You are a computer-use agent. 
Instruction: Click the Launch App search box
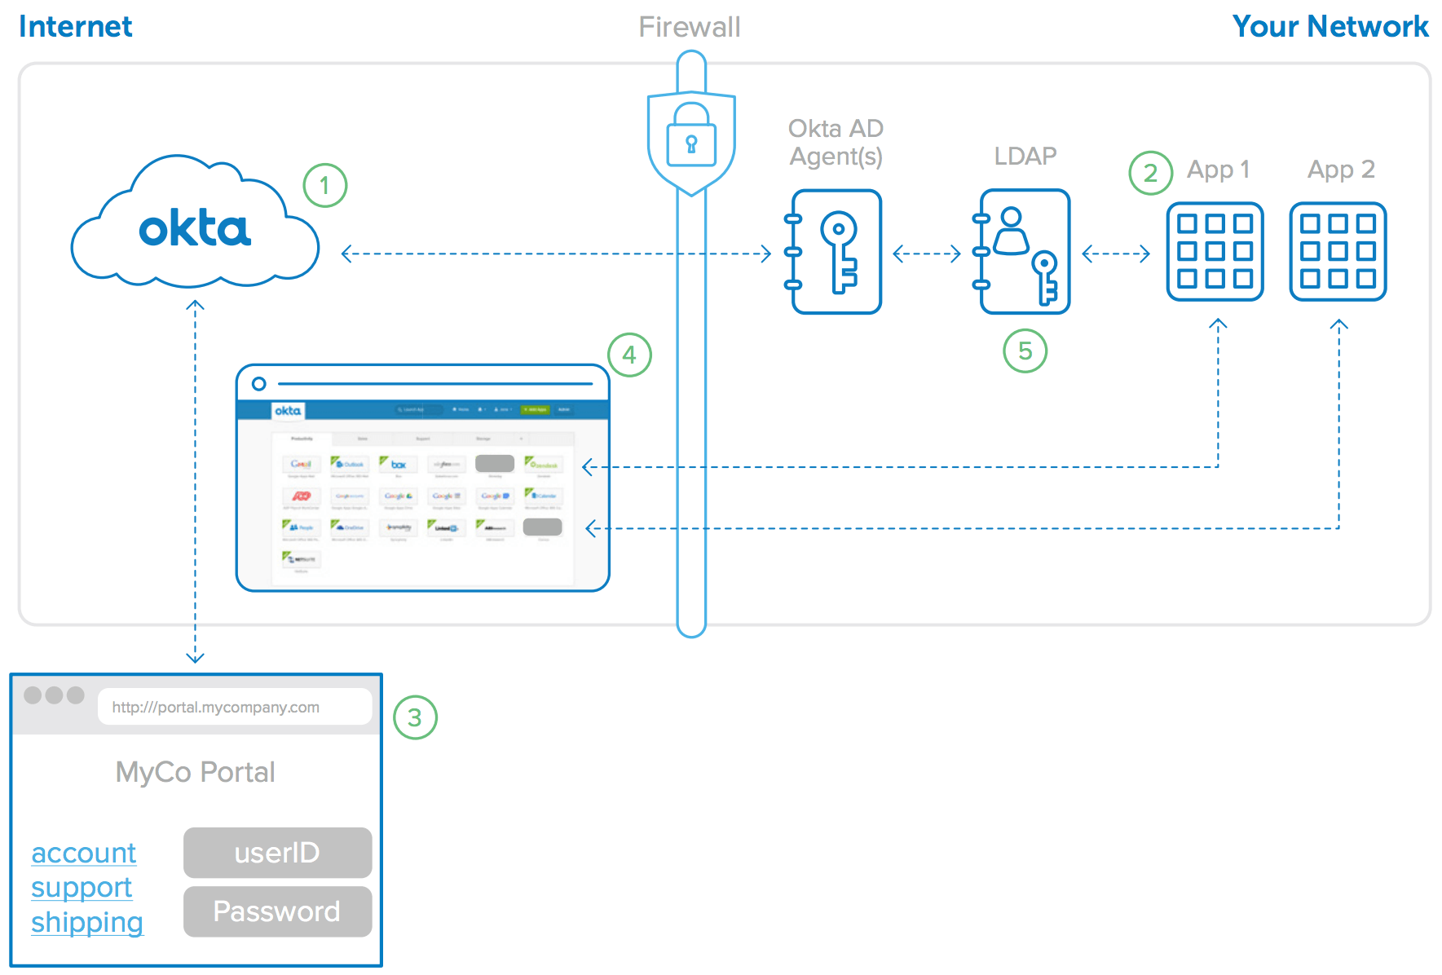point(419,409)
